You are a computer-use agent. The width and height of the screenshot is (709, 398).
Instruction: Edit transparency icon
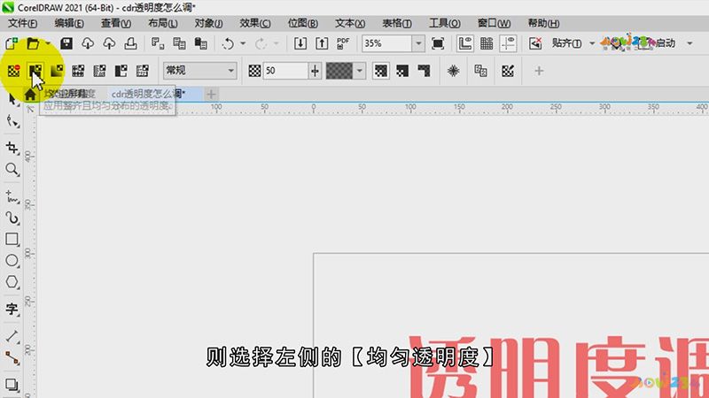[508, 71]
